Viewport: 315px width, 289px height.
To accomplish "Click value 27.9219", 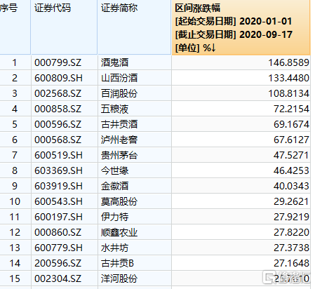I will (x=291, y=217).
